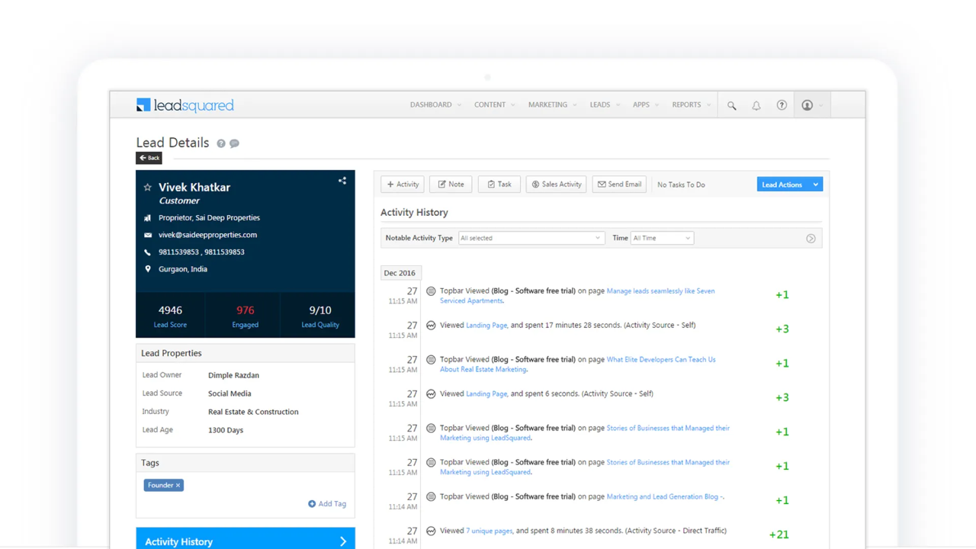Click the comment bubble icon beside Lead Details
Viewport: 976px width, 549px height.
point(234,143)
